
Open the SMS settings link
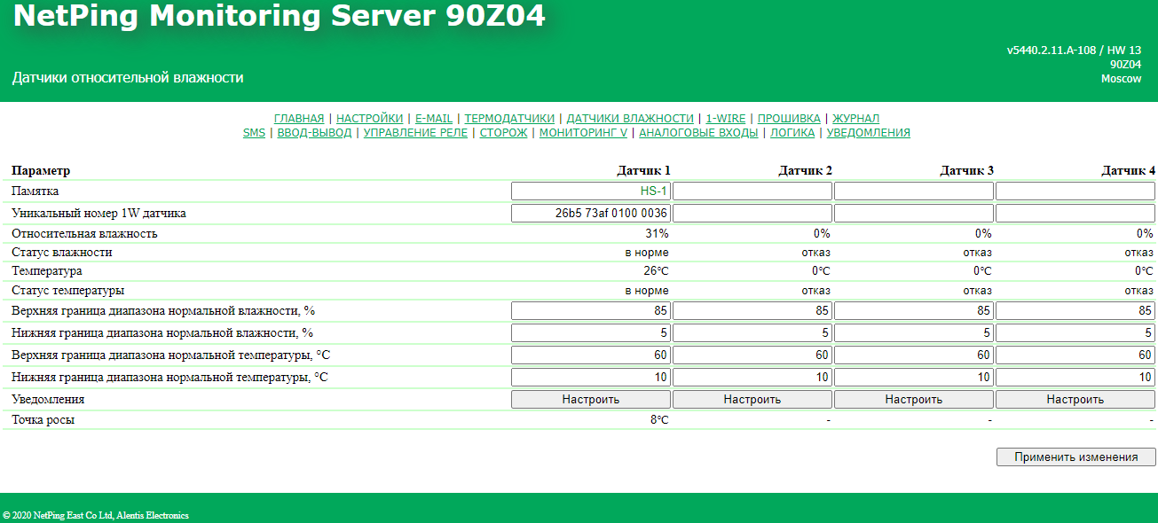[254, 133]
